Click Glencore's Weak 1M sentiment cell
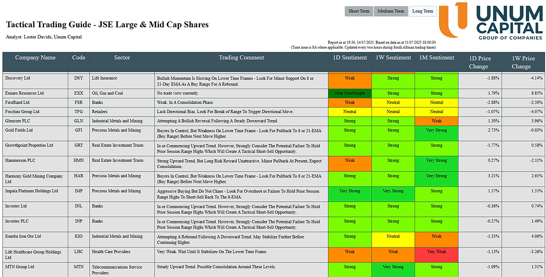The height and width of the screenshot is (277, 546). click(436, 121)
